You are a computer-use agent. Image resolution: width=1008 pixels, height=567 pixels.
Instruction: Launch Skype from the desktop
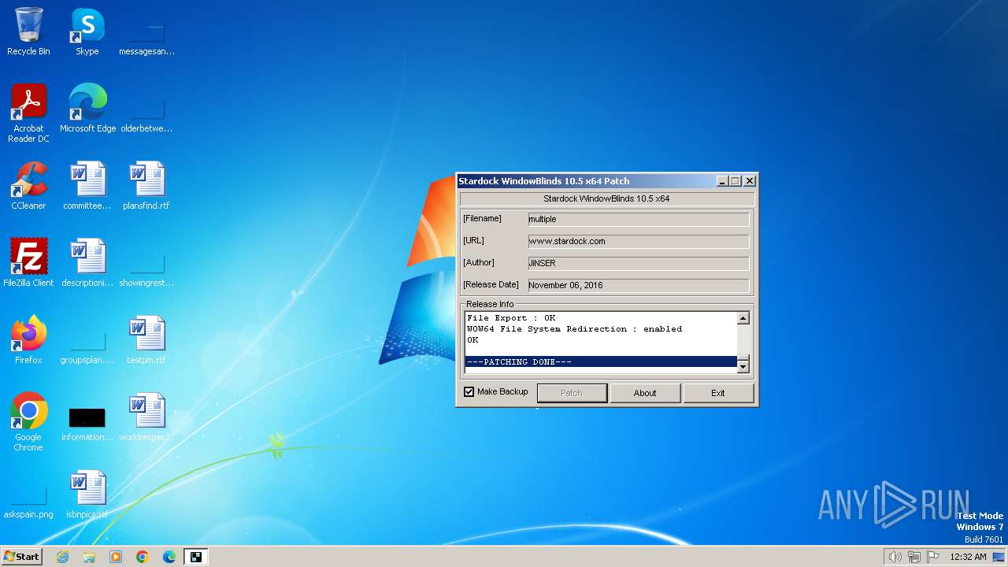click(x=87, y=31)
